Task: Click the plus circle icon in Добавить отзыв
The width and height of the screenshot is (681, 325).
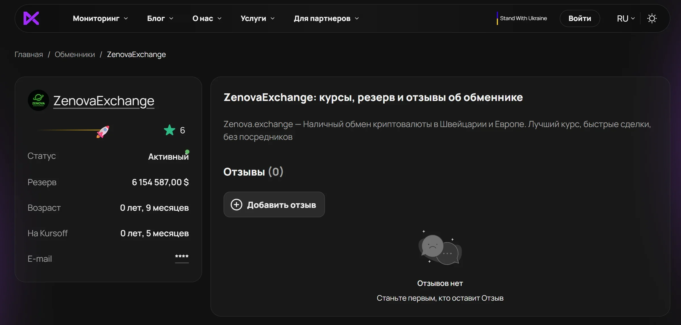Action: pos(236,204)
